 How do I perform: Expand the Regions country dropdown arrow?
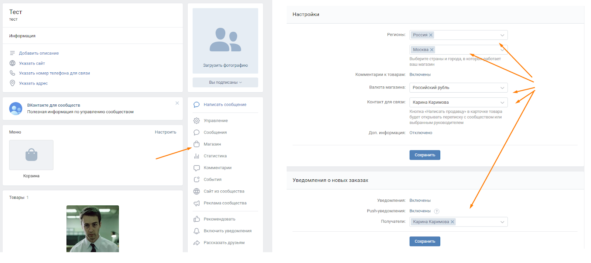click(502, 35)
